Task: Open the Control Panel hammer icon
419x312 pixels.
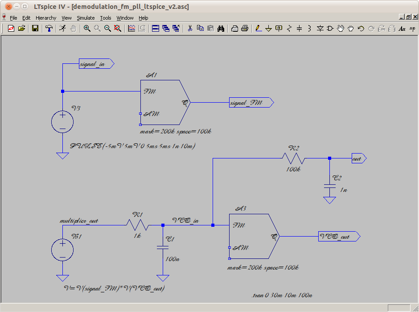Action: click(49, 29)
